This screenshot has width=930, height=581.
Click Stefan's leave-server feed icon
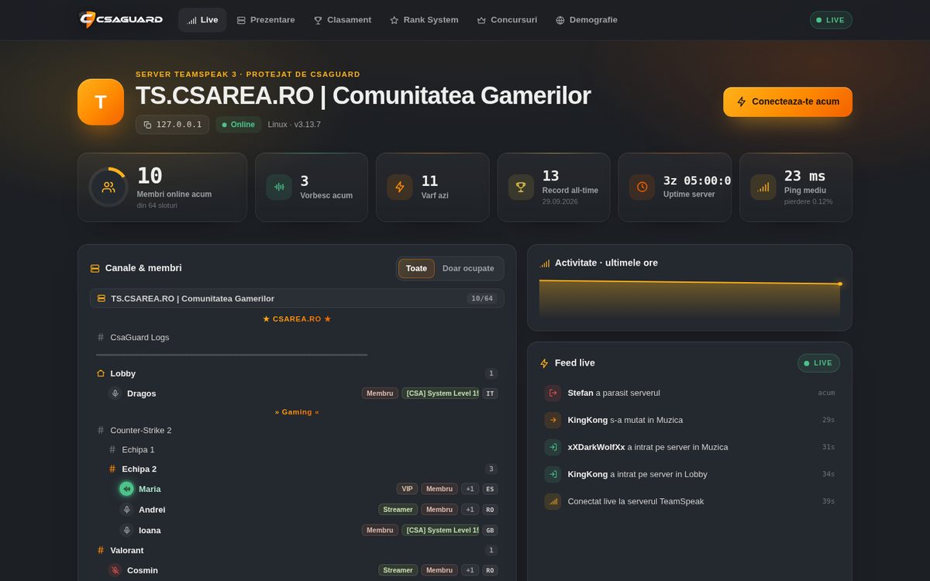(x=553, y=393)
